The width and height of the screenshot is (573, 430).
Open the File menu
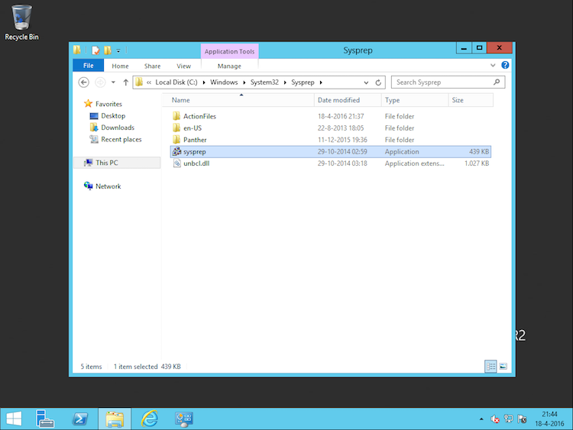click(x=89, y=66)
